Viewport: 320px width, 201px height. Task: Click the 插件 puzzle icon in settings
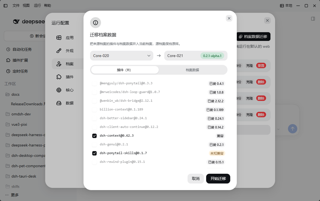click(x=59, y=77)
